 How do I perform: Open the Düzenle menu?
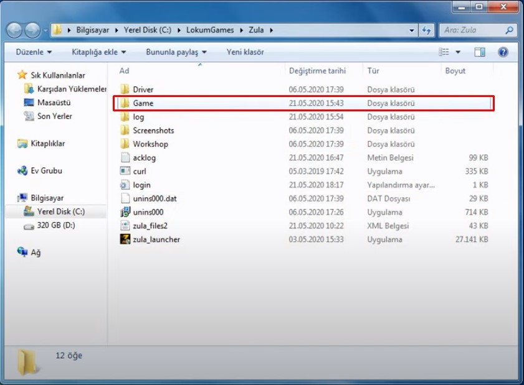pos(34,52)
